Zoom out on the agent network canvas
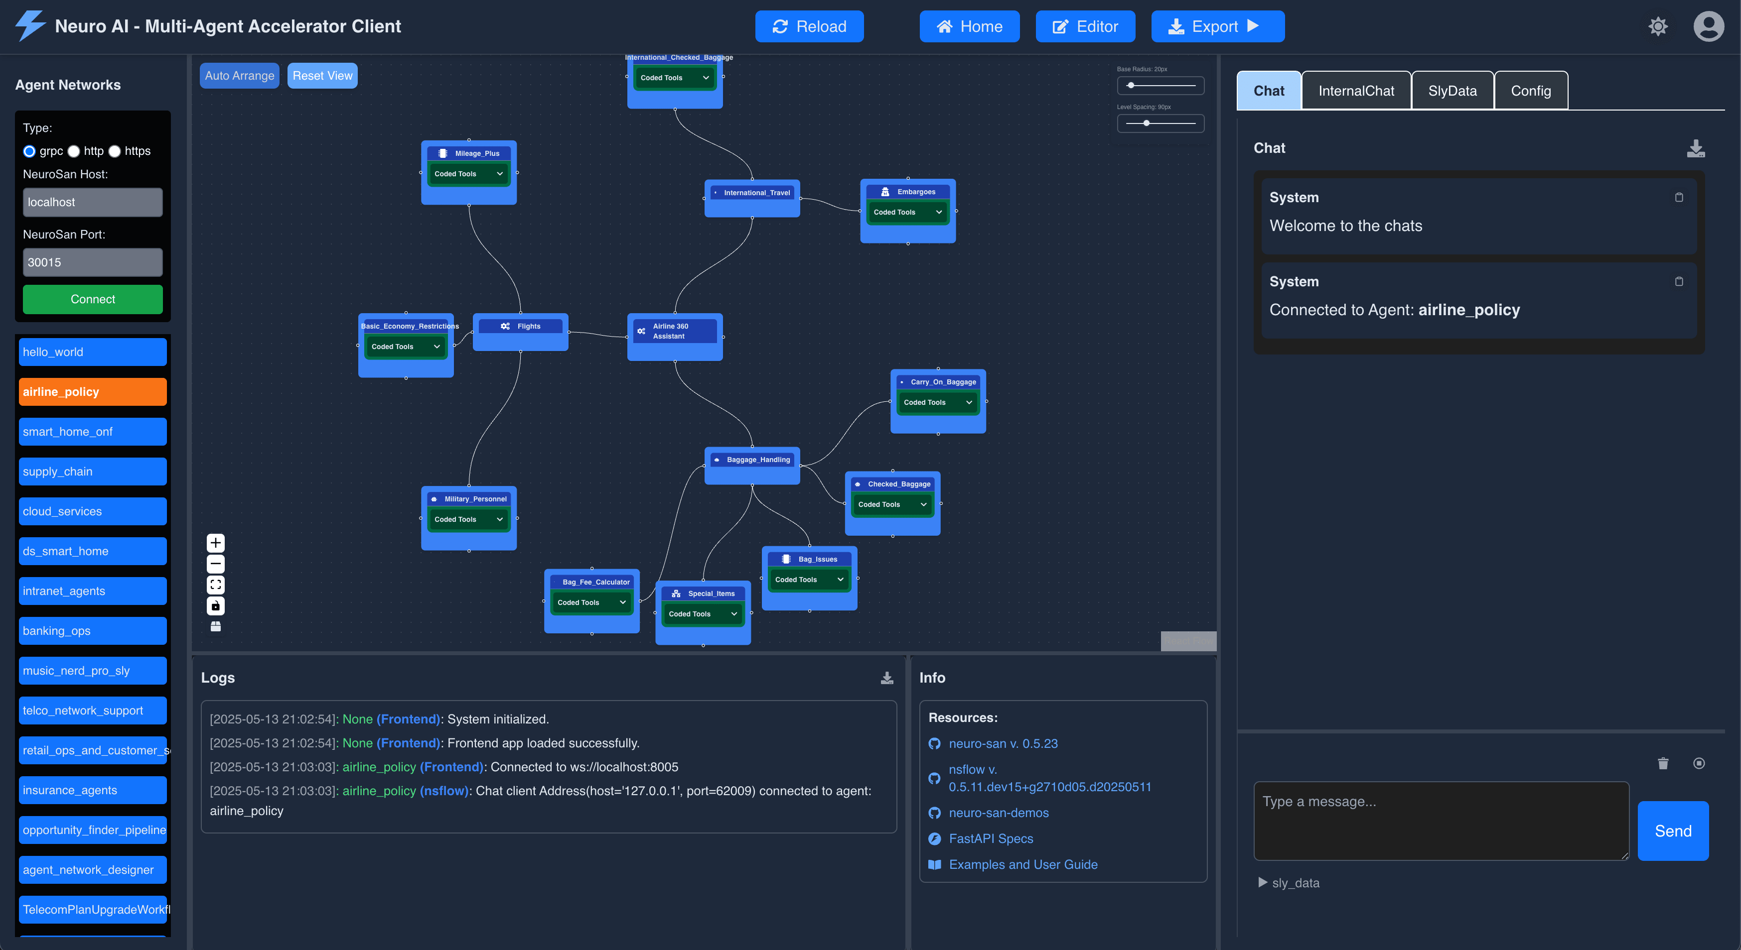The image size is (1741, 950). tap(216, 563)
